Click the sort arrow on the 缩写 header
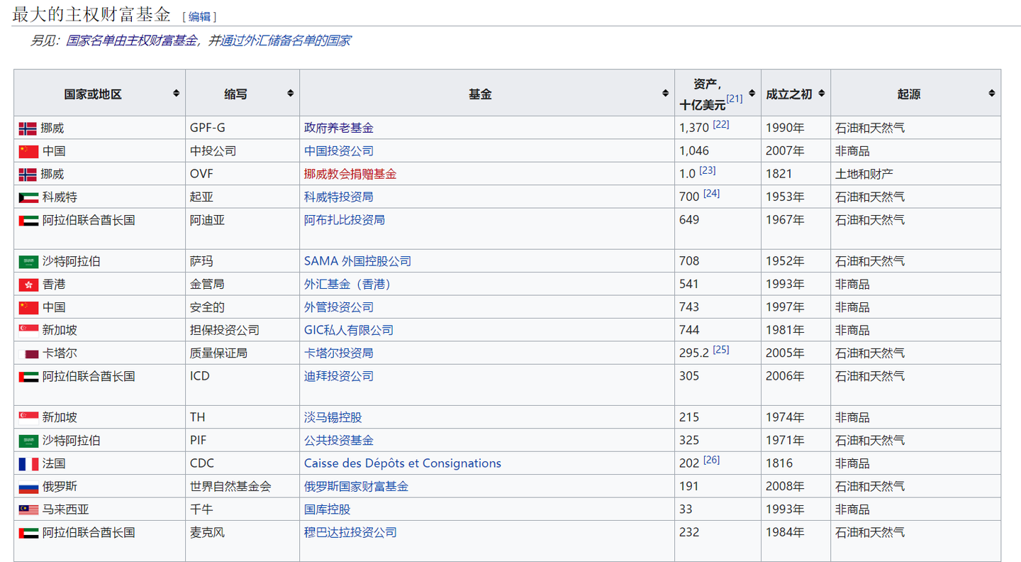Viewport: 1021px width, 562px height. coord(291,92)
